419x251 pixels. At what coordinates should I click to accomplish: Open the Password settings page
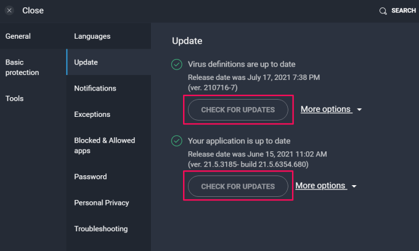[x=91, y=177]
